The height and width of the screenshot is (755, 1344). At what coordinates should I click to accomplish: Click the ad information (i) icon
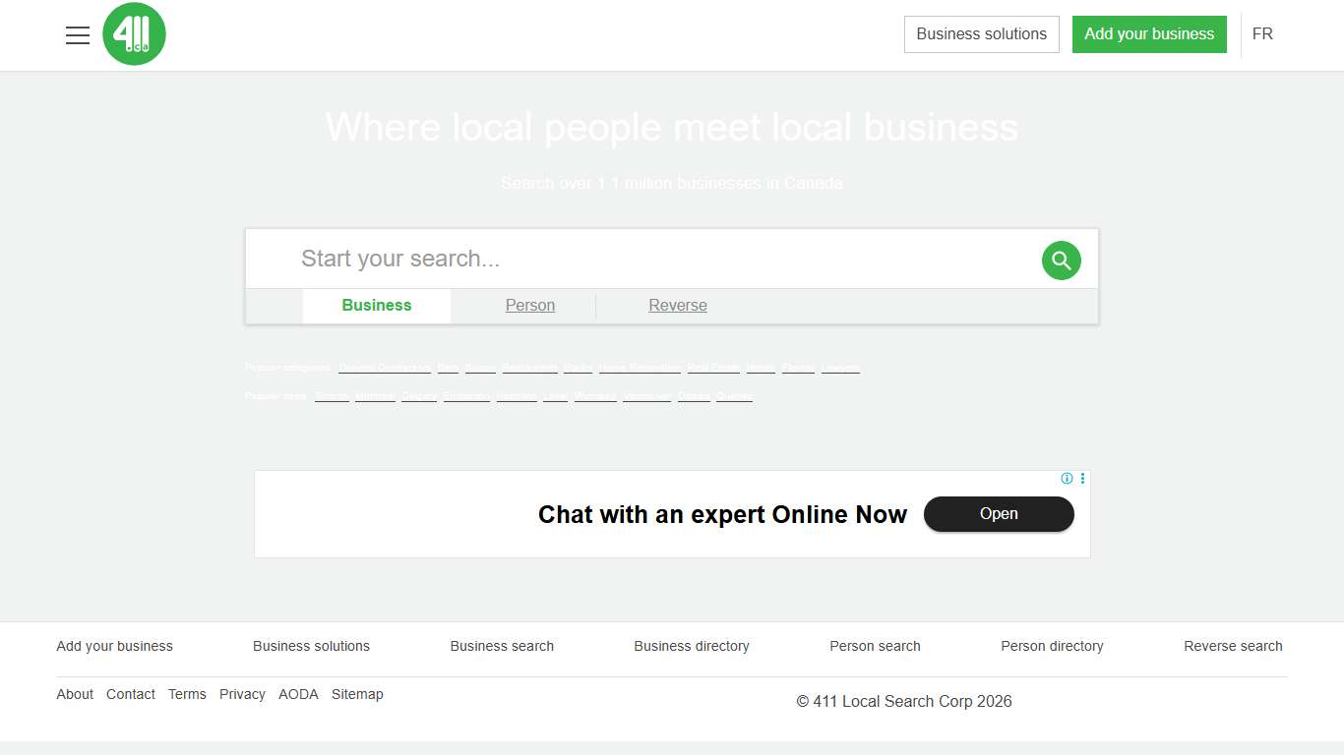(x=1067, y=479)
